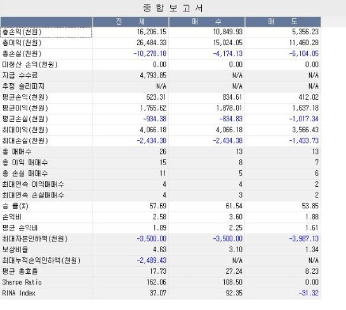Select the 손익비 row label
346x310 pixels.
[11, 217]
